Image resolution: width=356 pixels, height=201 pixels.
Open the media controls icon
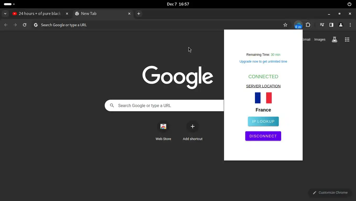[x=322, y=25]
